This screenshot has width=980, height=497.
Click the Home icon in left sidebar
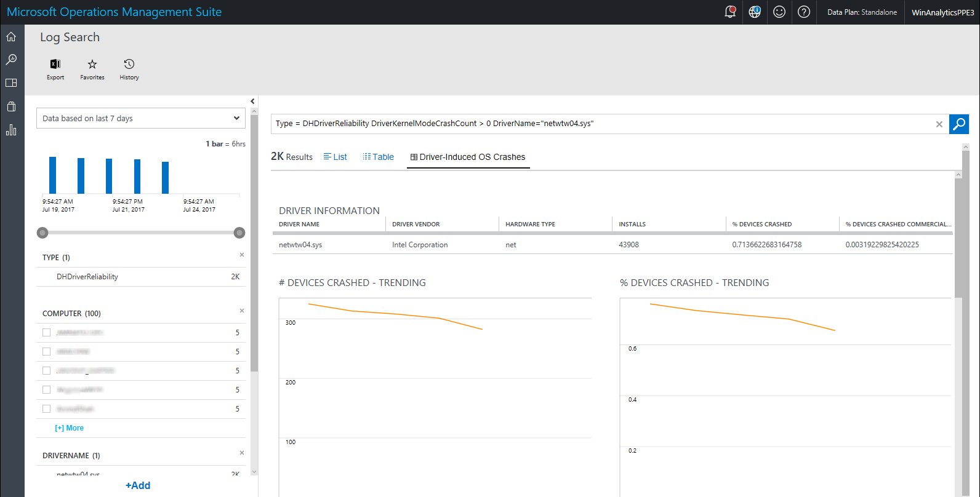pos(11,37)
